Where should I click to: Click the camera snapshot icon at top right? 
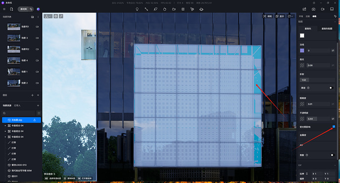[313, 9]
